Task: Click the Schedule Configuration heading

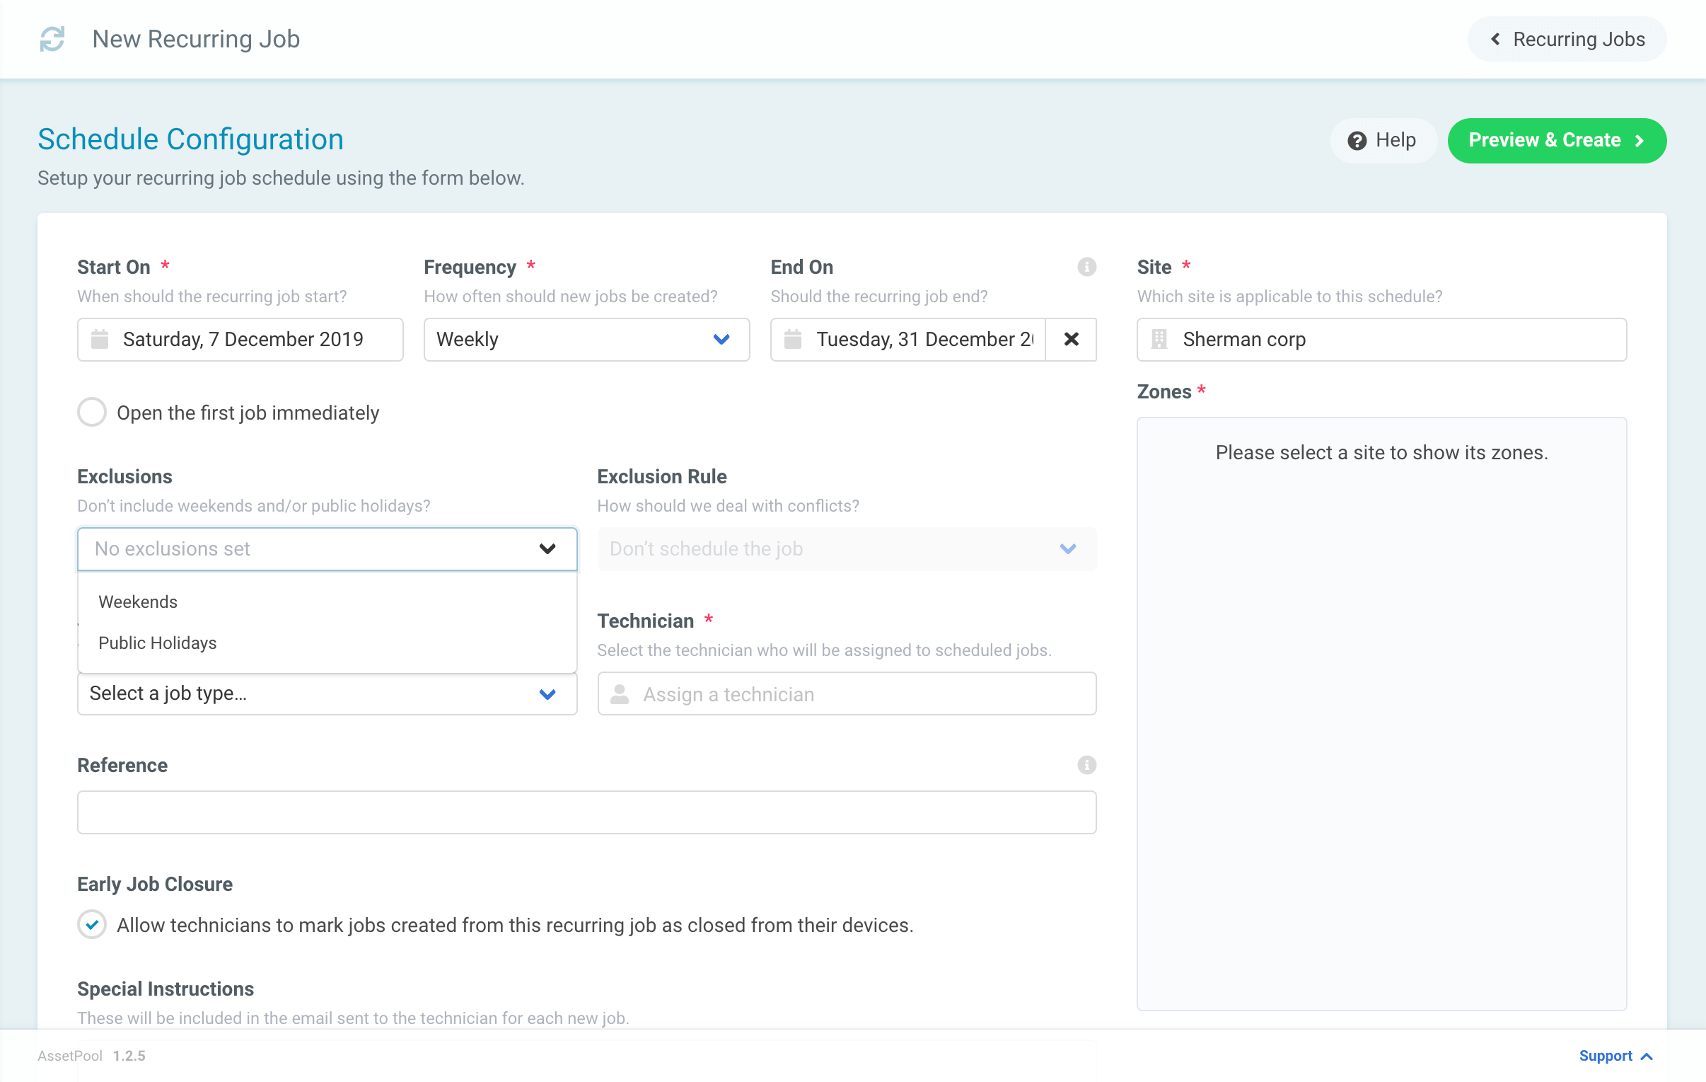Action: tap(190, 139)
